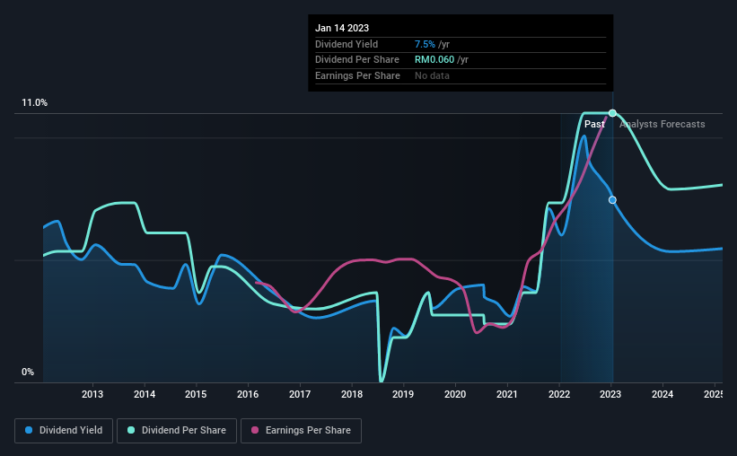
Task: Click the 2016 x-axis label
Action: pos(248,394)
